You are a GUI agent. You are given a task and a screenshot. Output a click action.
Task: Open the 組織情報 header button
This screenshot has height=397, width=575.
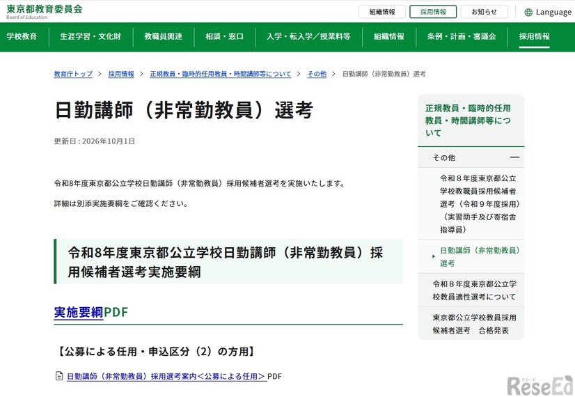(x=382, y=12)
